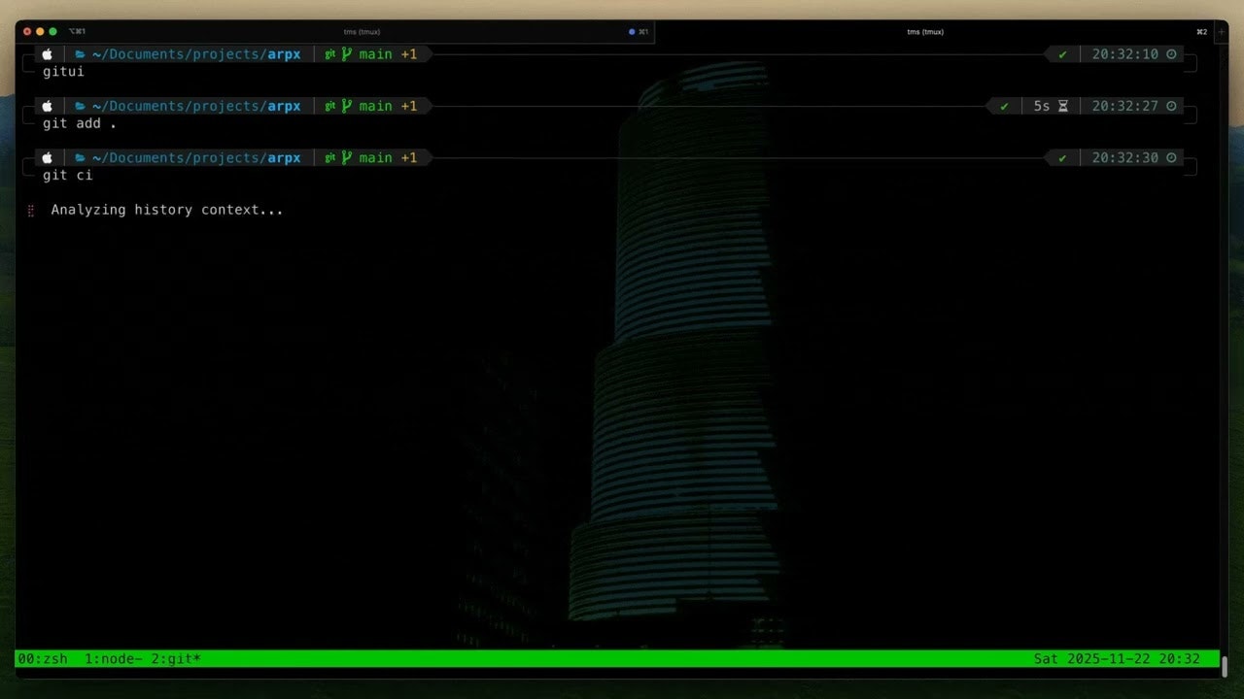The height and width of the screenshot is (699, 1244).
Task: Click the 'git add .' command text
Action: (x=80, y=124)
